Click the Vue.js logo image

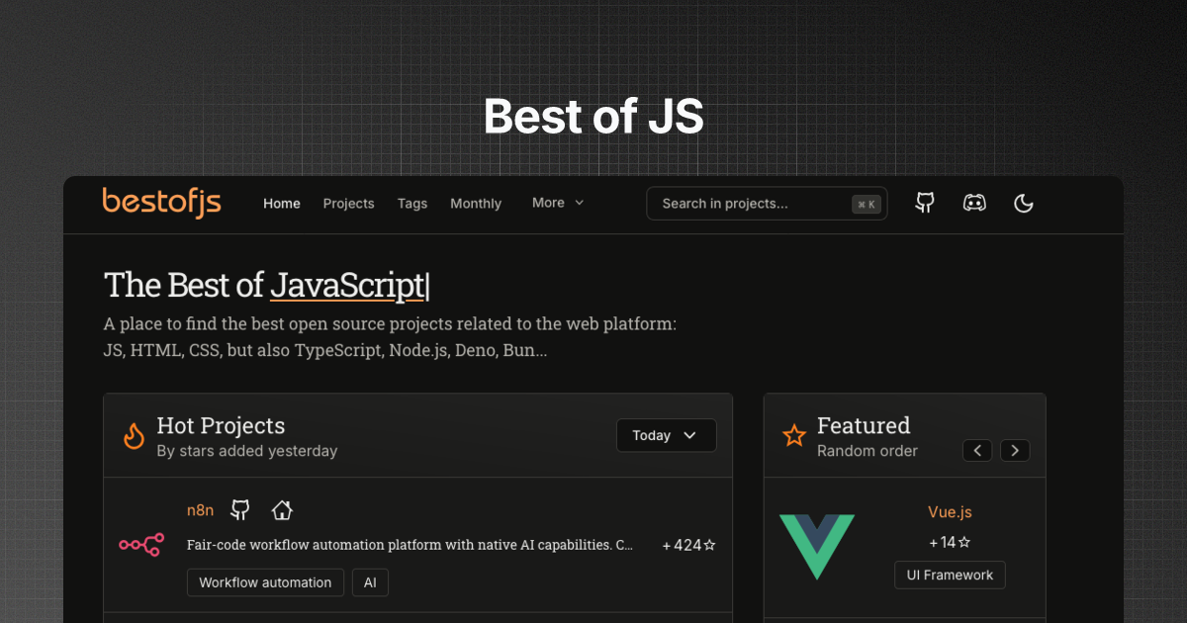coord(816,546)
